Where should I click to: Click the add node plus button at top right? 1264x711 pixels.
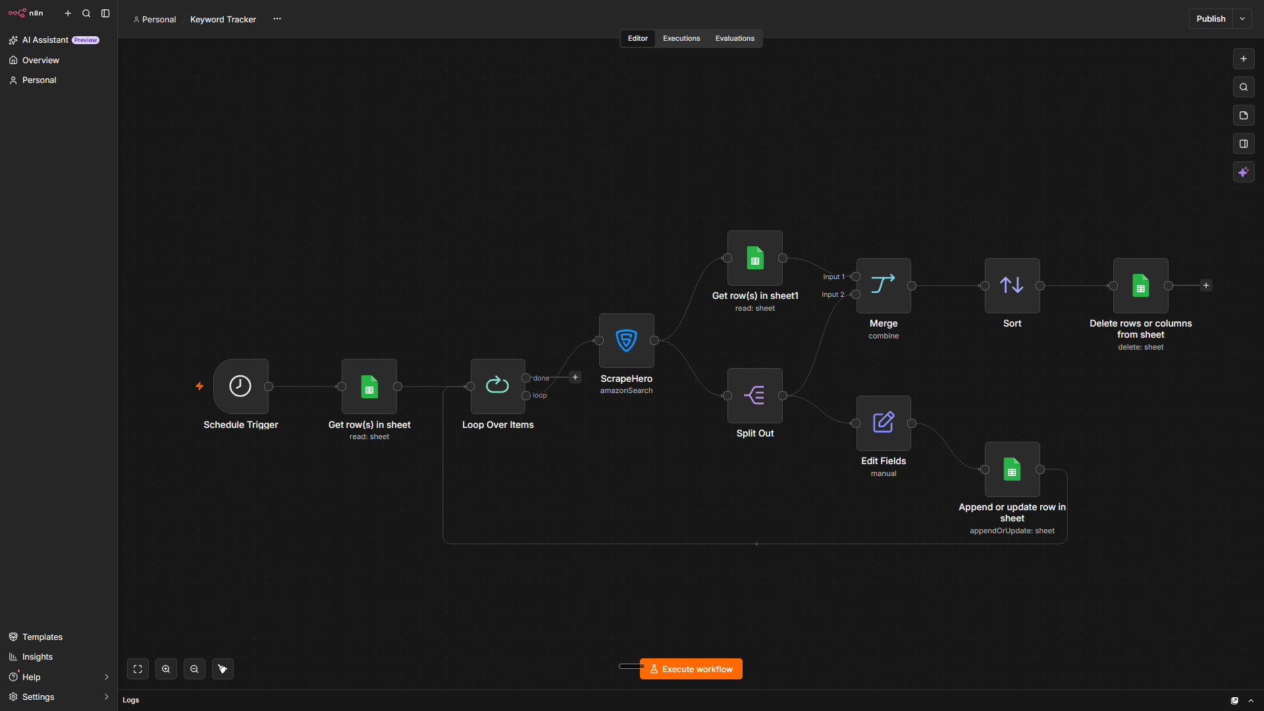coord(1244,59)
